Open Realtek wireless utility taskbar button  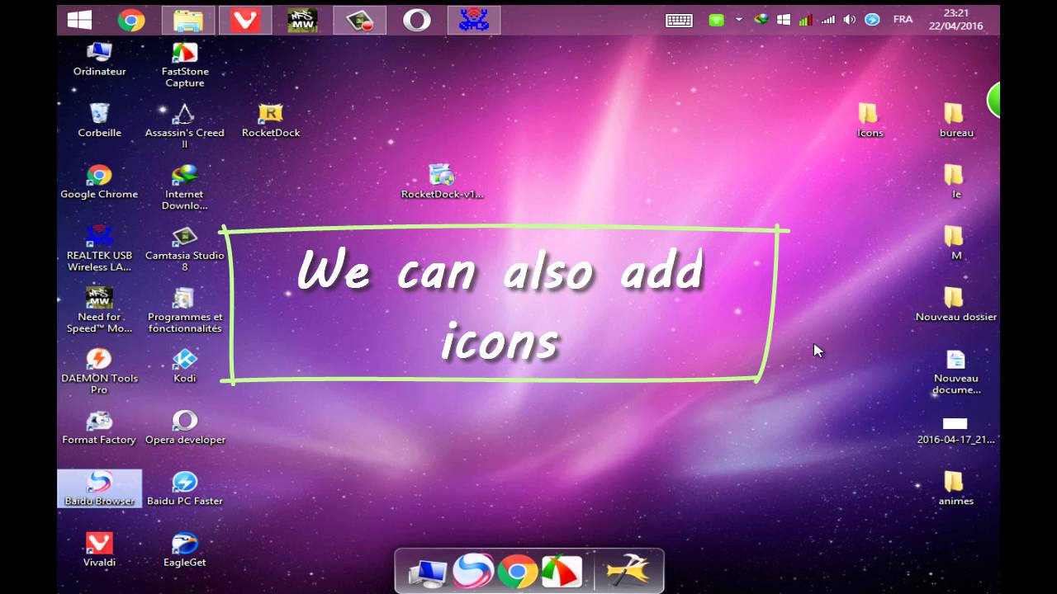474,20
